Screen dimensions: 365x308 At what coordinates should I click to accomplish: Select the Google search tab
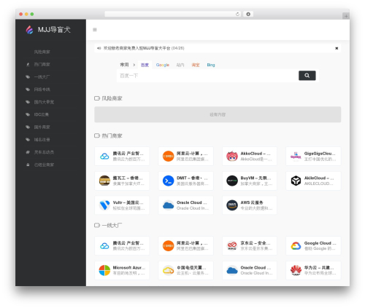[x=163, y=65]
